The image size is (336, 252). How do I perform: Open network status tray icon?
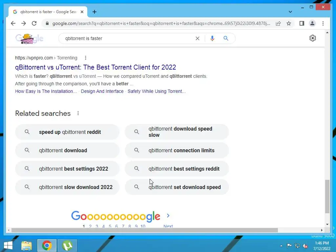point(297,246)
